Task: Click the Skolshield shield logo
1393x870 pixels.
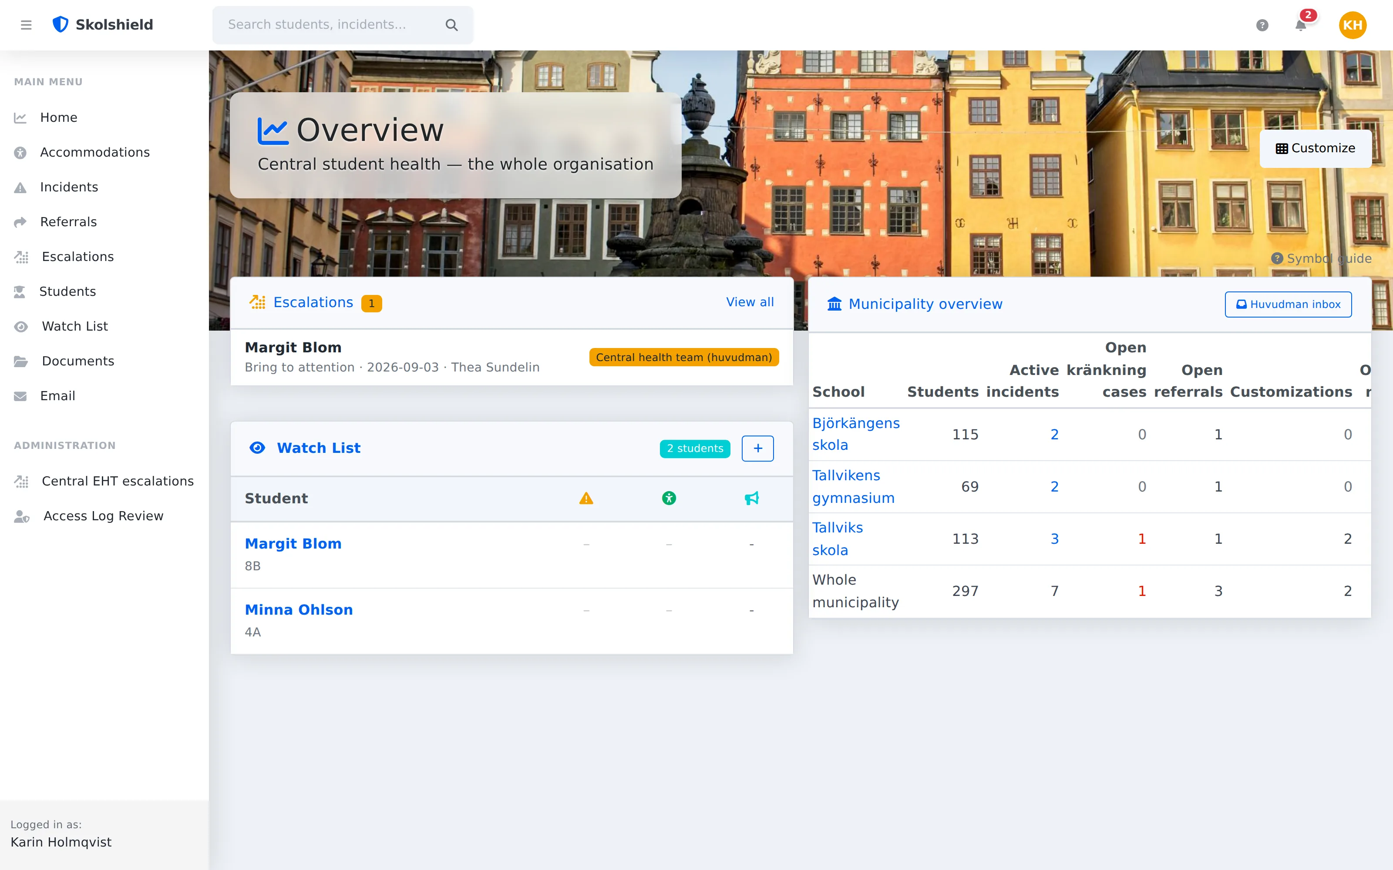Action: [x=61, y=24]
